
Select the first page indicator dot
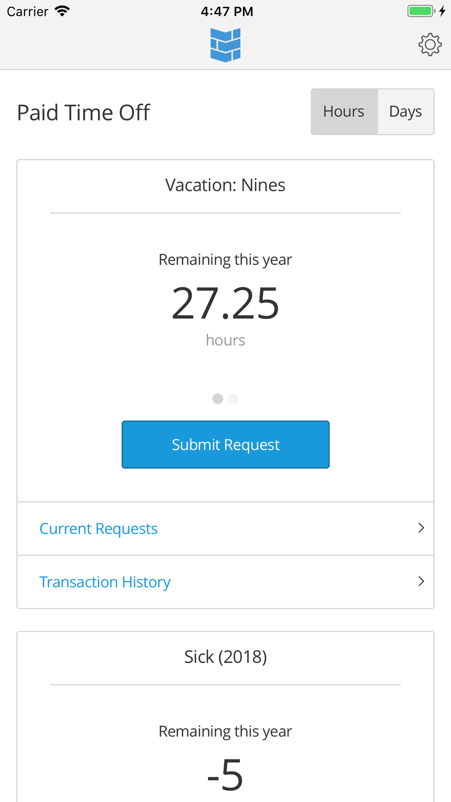218,399
